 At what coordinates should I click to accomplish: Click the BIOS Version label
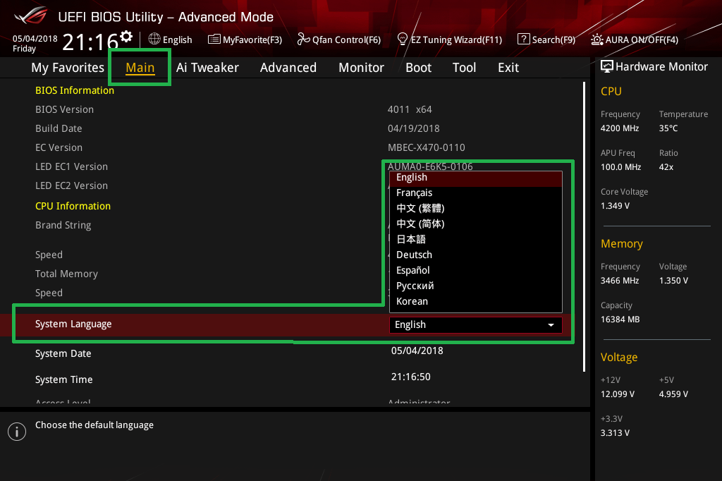(64, 109)
